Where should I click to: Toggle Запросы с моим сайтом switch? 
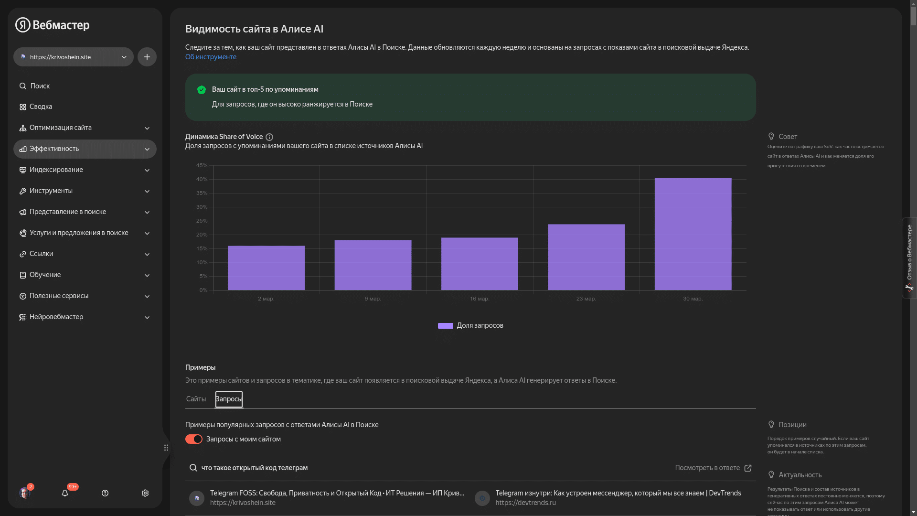(194, 439)
